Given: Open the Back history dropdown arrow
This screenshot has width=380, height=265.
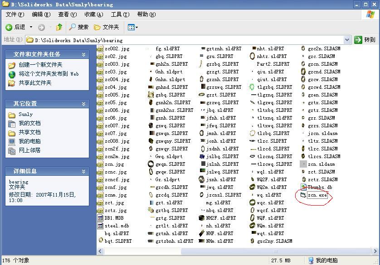Looking at the screenshot, I should tap(31, 27).
